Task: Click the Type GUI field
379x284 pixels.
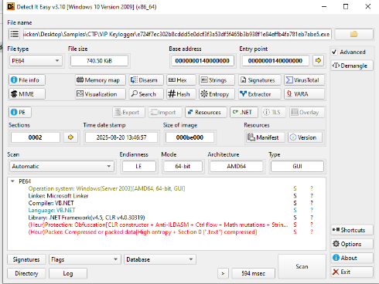Action: click(297, 166)
